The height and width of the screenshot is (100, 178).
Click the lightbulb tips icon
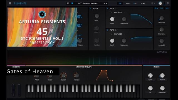[x=152, y=3]
